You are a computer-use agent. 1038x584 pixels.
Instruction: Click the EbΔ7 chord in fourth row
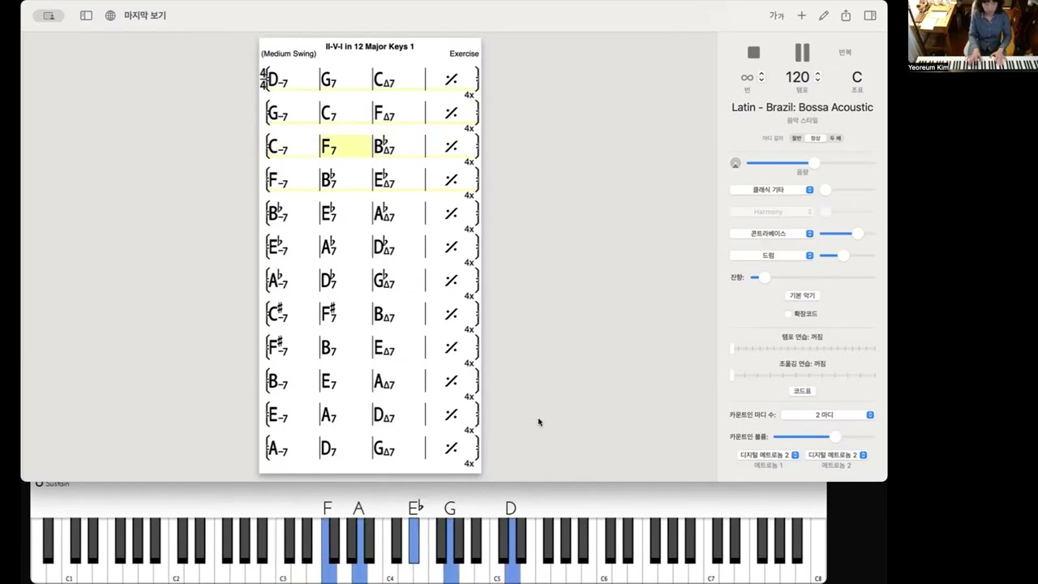[x=384, y=179]
